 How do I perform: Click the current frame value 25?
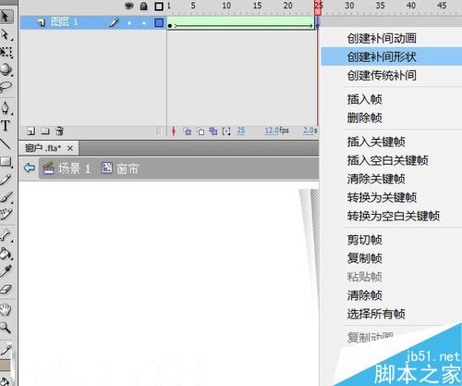coord(241,131)
